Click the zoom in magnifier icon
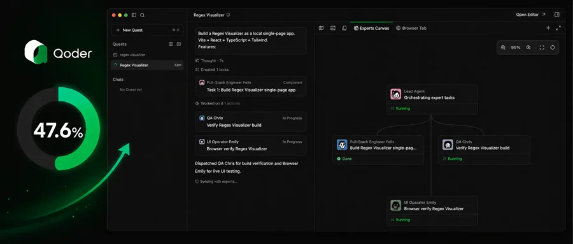Screen dimensions: 573x244 (528, 48)
